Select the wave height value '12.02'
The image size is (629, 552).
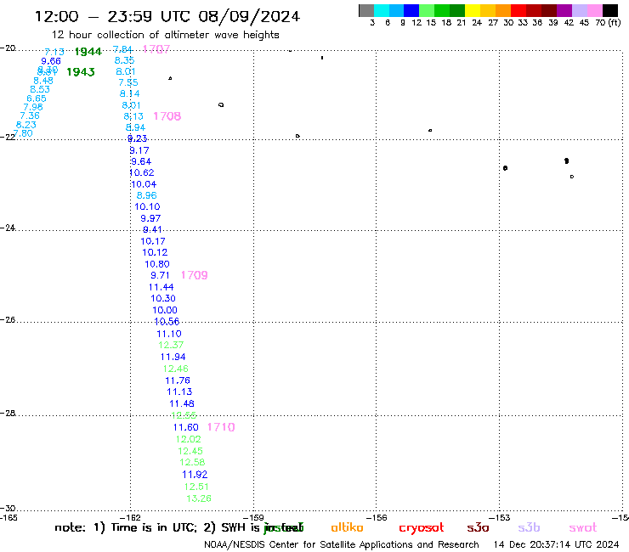188,439
